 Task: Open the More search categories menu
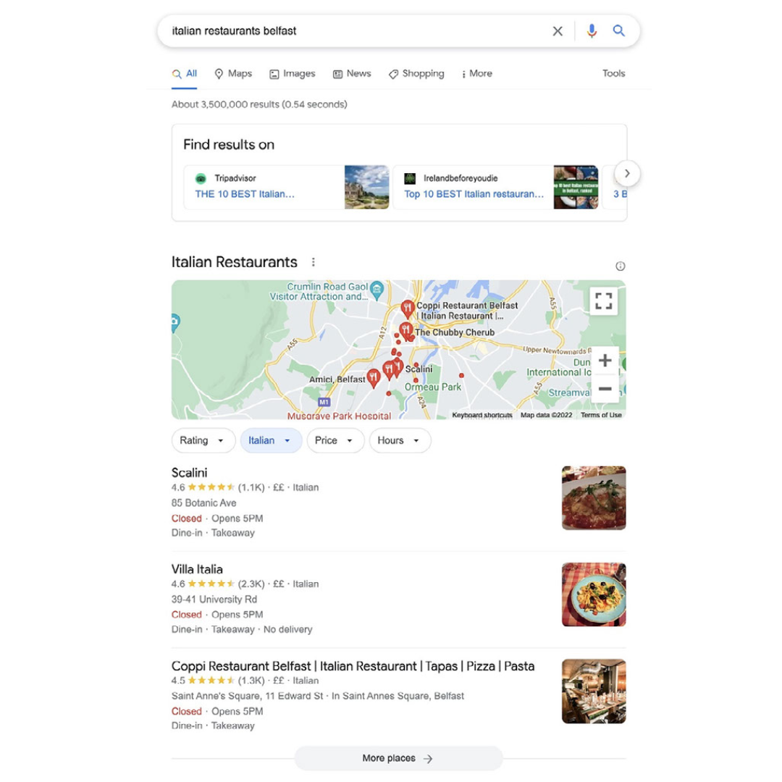(476, 74)
